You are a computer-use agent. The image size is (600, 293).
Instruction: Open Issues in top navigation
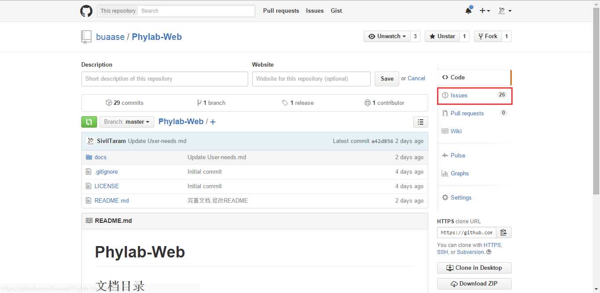315,11
